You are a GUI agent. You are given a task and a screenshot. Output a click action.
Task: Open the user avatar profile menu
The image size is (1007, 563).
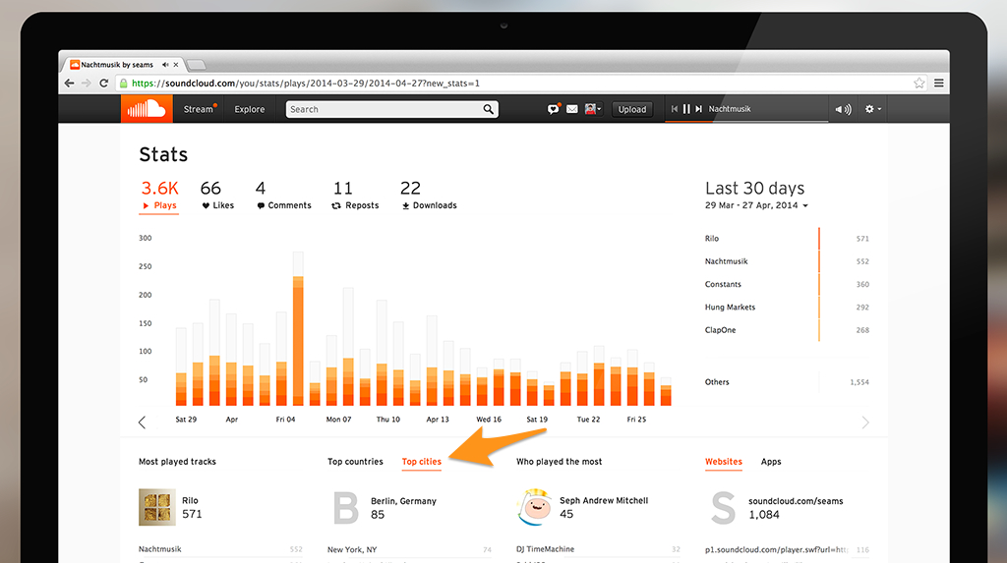[x=593, y=109]
